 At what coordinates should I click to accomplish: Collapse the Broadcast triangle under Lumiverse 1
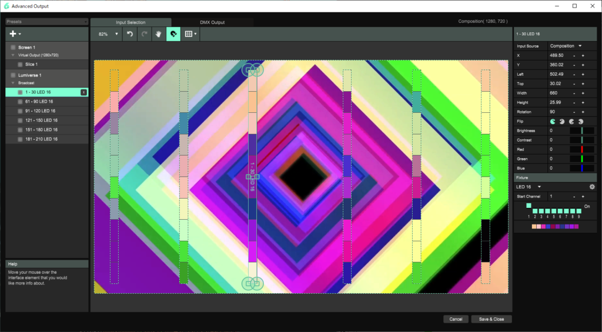click(13, 83)
